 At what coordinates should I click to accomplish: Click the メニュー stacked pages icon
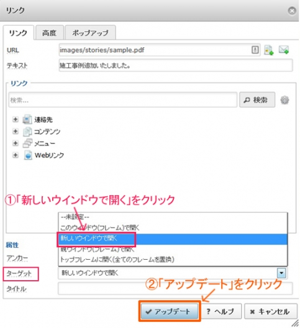(x=27, y=143)
